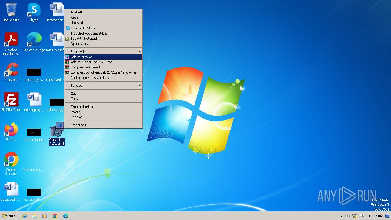Select the developing... Word document icon
Viewport: 391px width, 220px height.
pos(34,102)
